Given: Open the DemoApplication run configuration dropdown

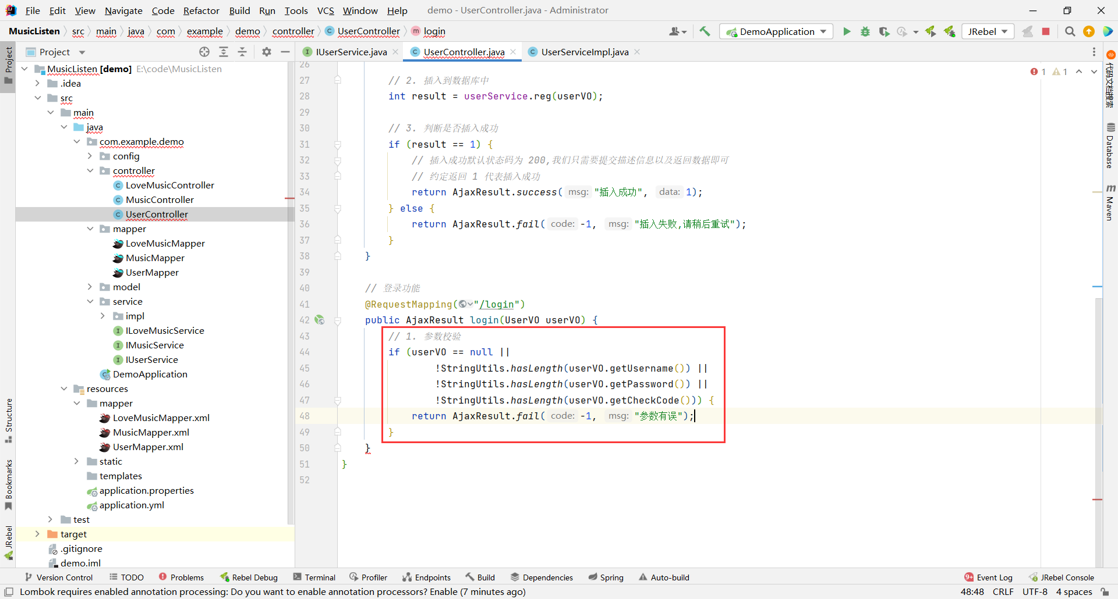Looking at the screenshot, I should (x=776, y=31).
